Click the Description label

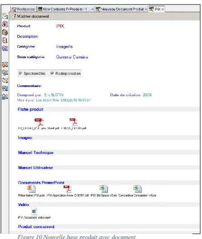point(28,36)
